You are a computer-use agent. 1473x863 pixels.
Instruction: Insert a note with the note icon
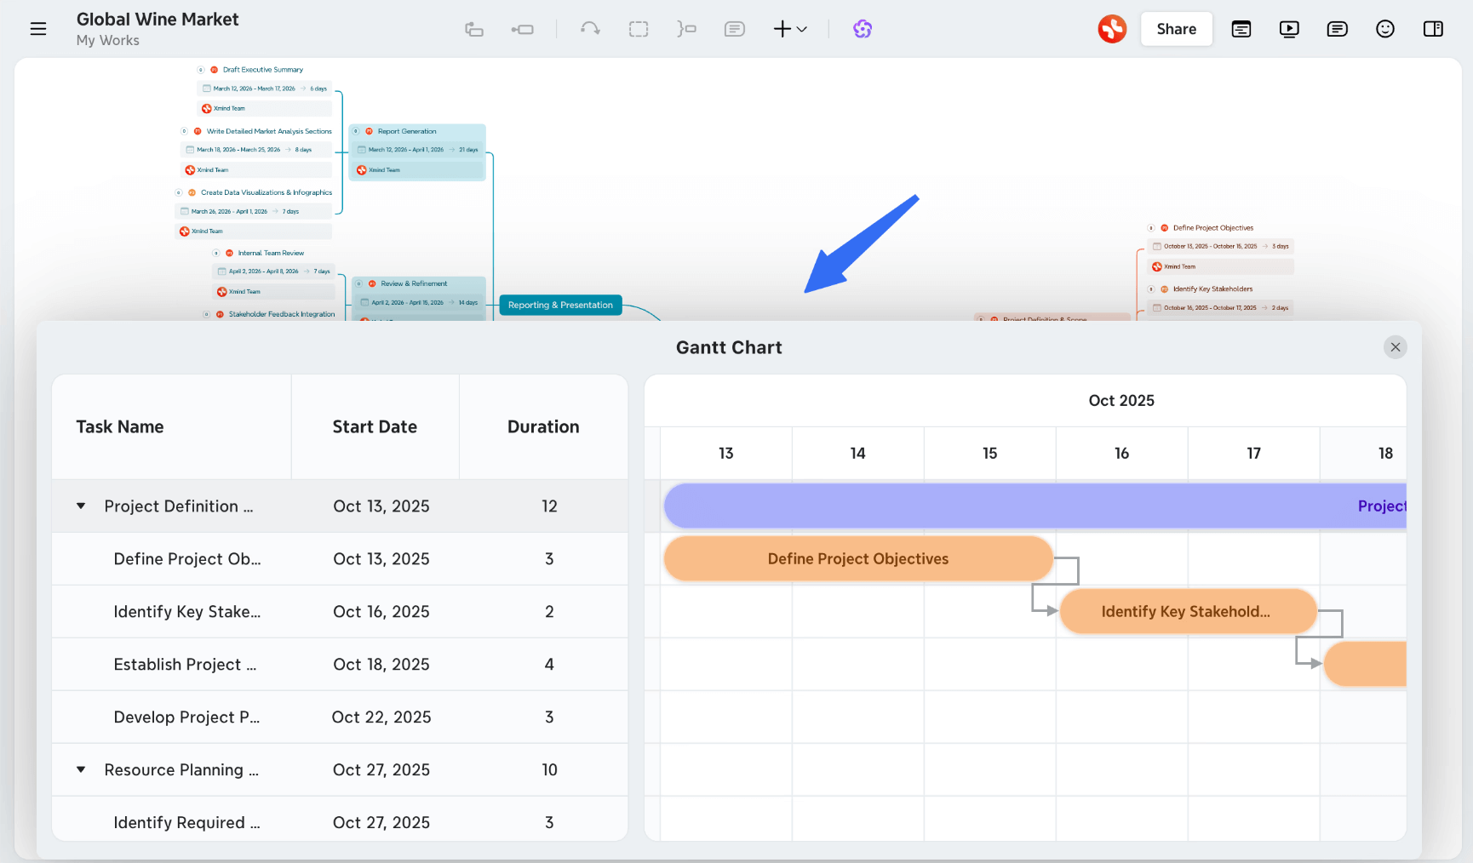click(x=734, y=28)
